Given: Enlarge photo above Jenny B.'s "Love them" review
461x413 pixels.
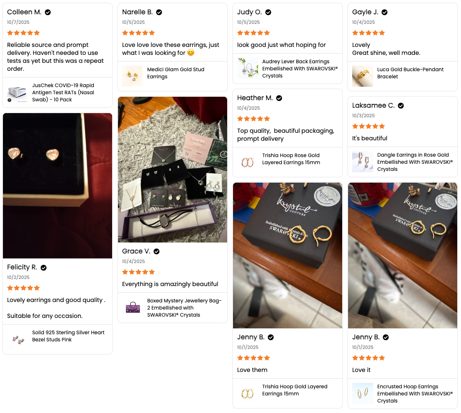Looking at the screenshot, I should click(287, 255).
